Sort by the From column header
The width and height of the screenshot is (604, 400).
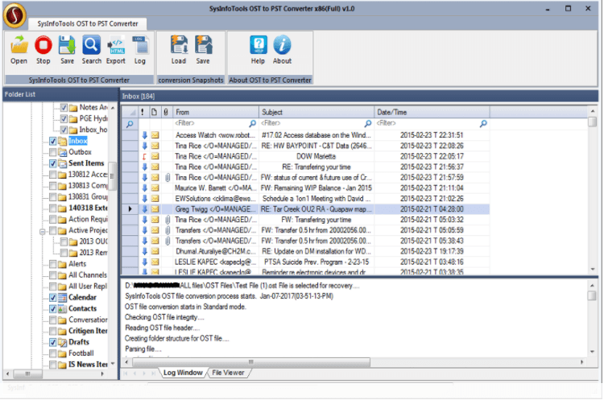(216, 112)
